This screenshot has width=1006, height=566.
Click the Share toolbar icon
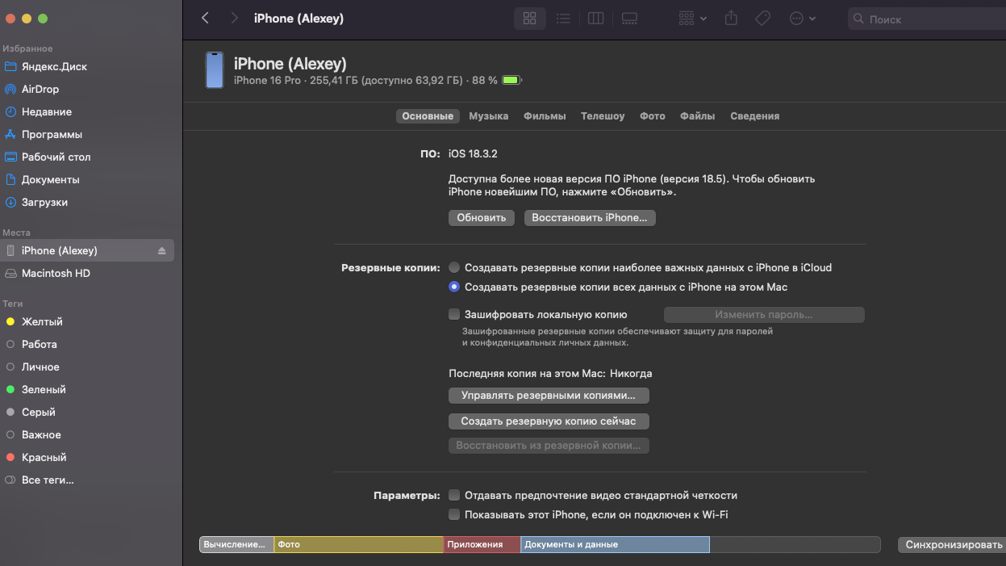731,18
